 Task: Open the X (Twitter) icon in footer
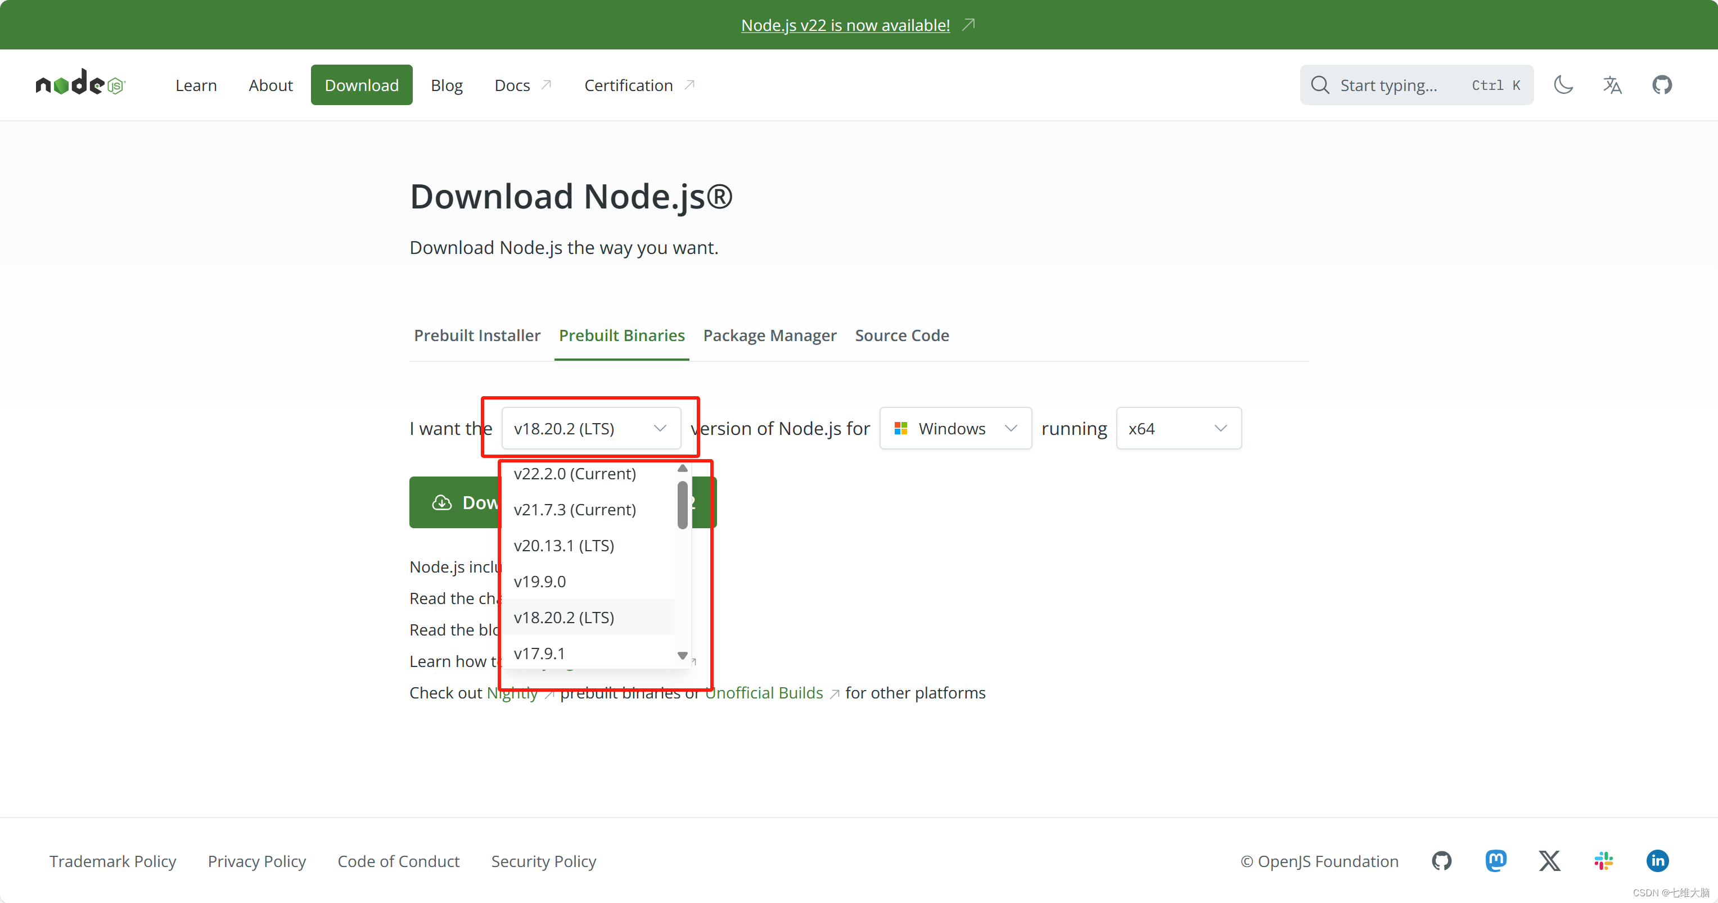1549,860
